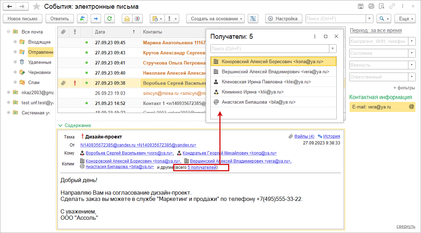The width and height of the screenshot is (421, 233).
Task: Click the reply-all double arrow toolbar icon
Action: click(82, 18)
